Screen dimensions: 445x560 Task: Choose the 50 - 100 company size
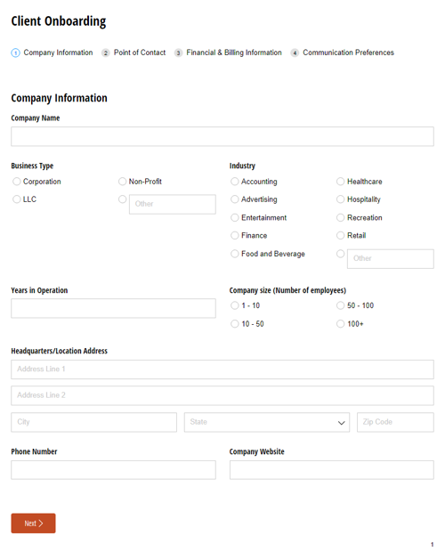pos(340,305)
